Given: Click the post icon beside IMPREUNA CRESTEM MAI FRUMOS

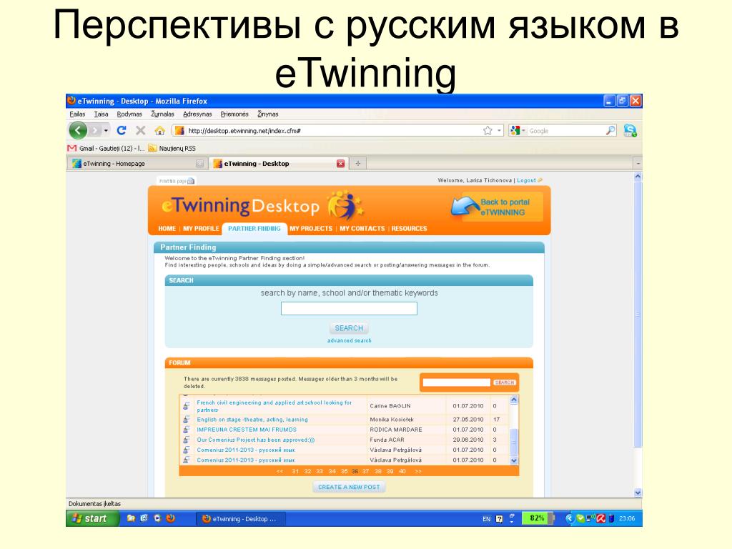Looking at the screenshot, I should 187,430.
